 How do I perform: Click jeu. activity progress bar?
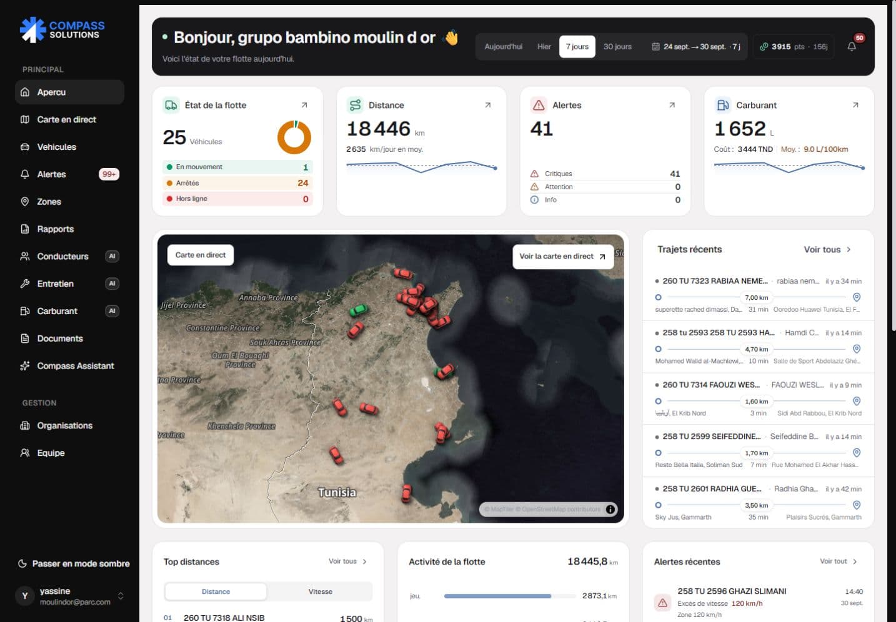pos(509,596)
